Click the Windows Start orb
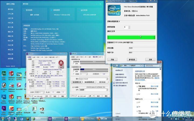 3,119
